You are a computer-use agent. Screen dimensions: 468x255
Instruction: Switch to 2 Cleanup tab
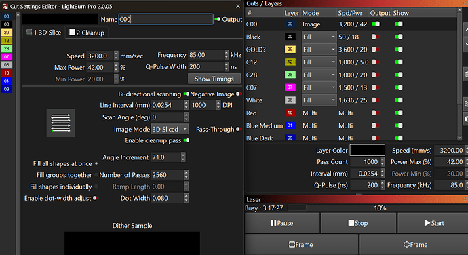tap(87, 33)
